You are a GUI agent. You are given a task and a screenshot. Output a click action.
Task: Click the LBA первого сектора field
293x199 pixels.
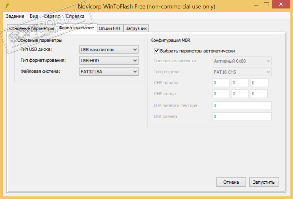(x=242, y=106)
